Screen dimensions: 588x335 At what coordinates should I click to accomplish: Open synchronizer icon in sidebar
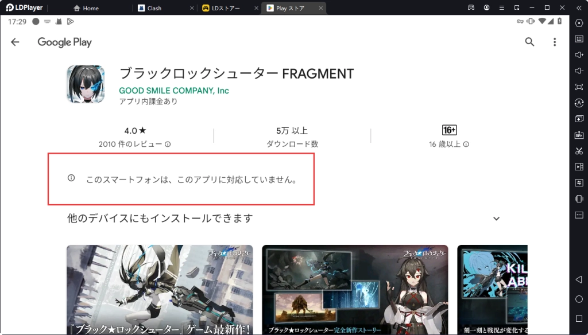pos(579,183)
